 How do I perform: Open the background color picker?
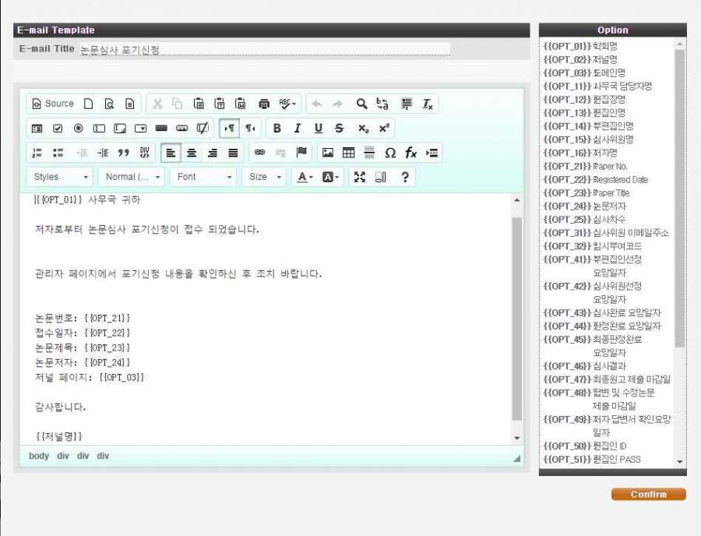point(330,177)
